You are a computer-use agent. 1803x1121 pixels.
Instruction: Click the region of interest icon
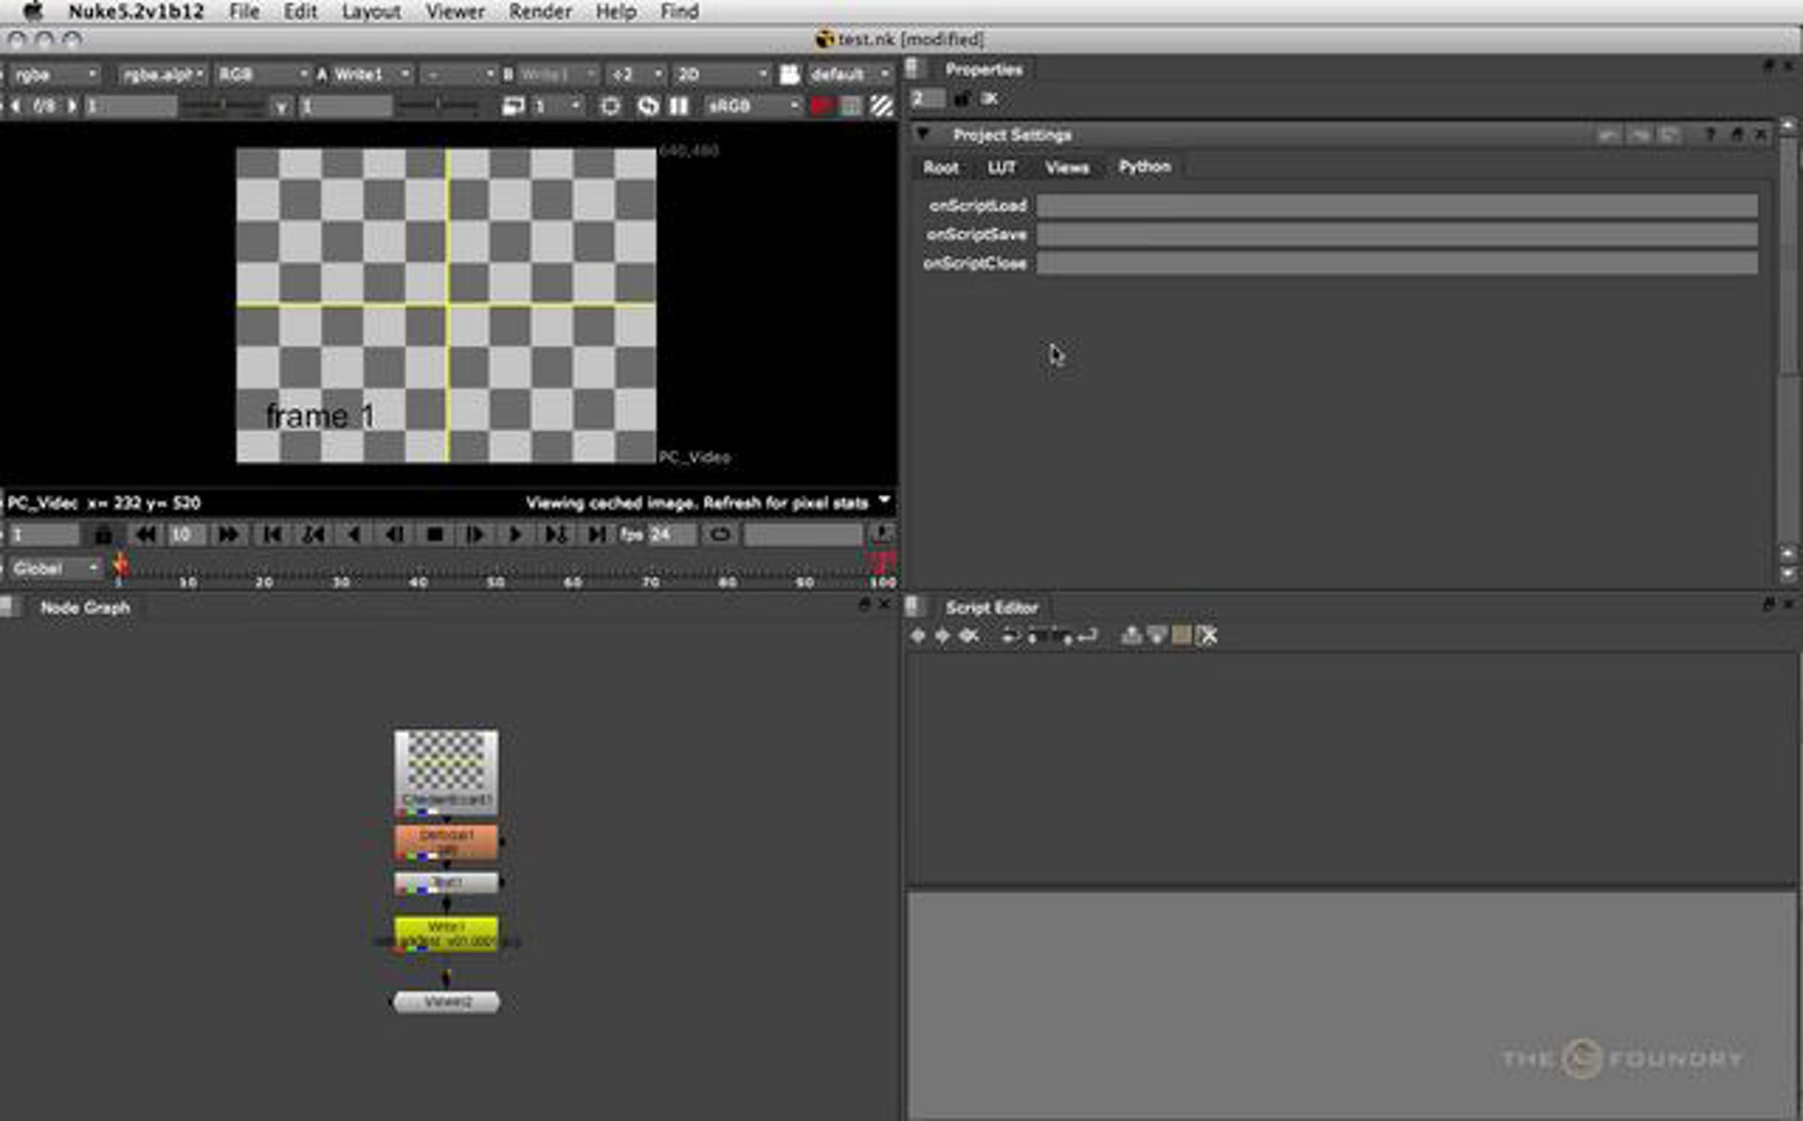click(x=610, y=106)
